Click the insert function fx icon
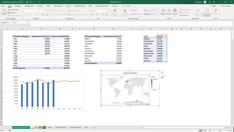Image resolution: width=234 pixels, height=132 pixels. tap(27, 22)
